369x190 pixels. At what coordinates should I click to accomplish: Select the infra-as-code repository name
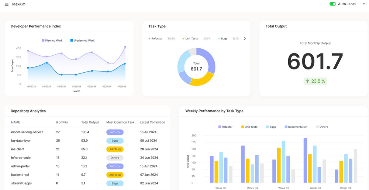(21, 158)
